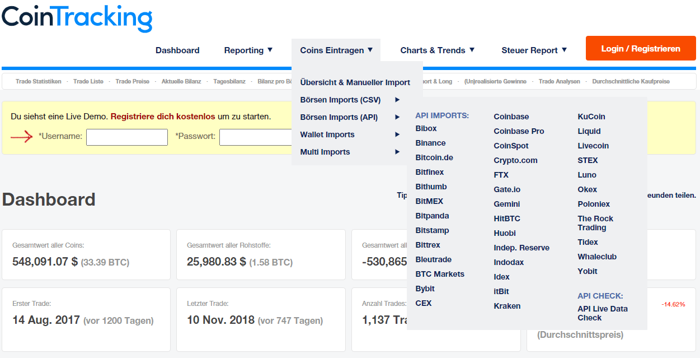Go to the Dashboard menu item
Viewport: 700px width, 358px height.
click(177, 50)
